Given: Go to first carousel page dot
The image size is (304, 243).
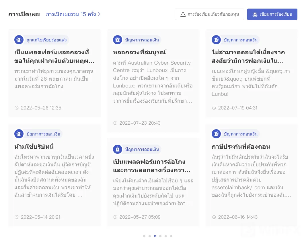Looking at the screenshot, I should pyautogui.click(x=144, y=236).
